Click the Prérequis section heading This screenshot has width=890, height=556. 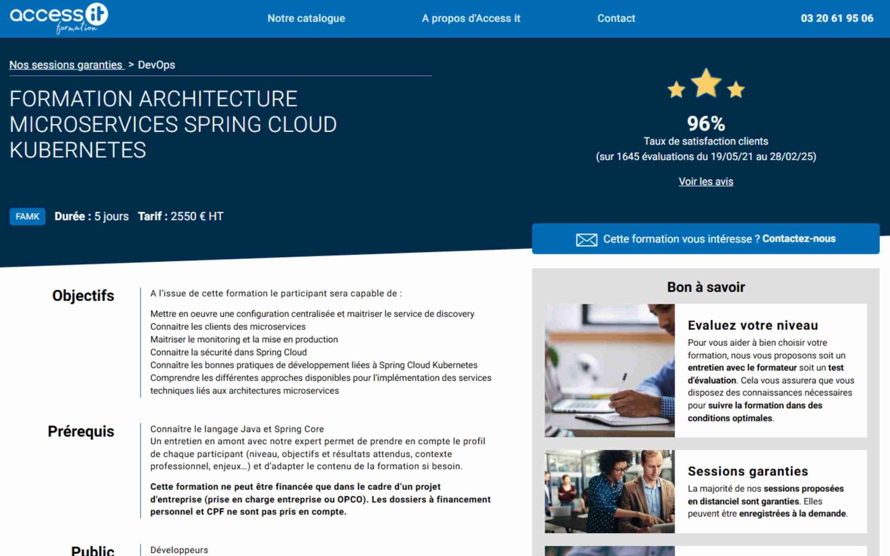click(81, 431)
